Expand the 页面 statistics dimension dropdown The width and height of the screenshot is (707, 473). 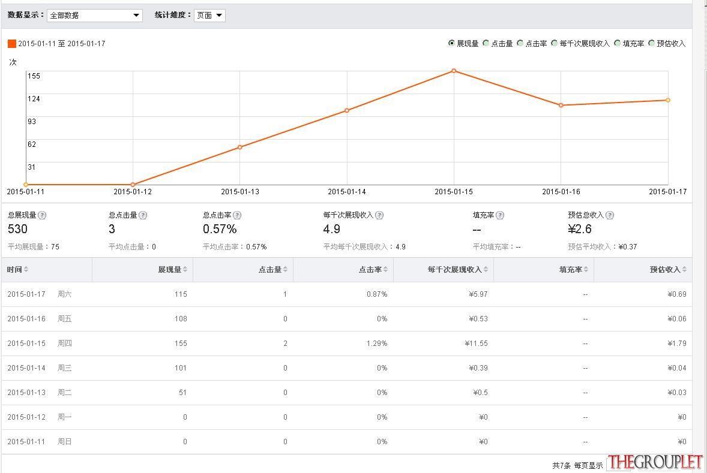coord(209,16)
